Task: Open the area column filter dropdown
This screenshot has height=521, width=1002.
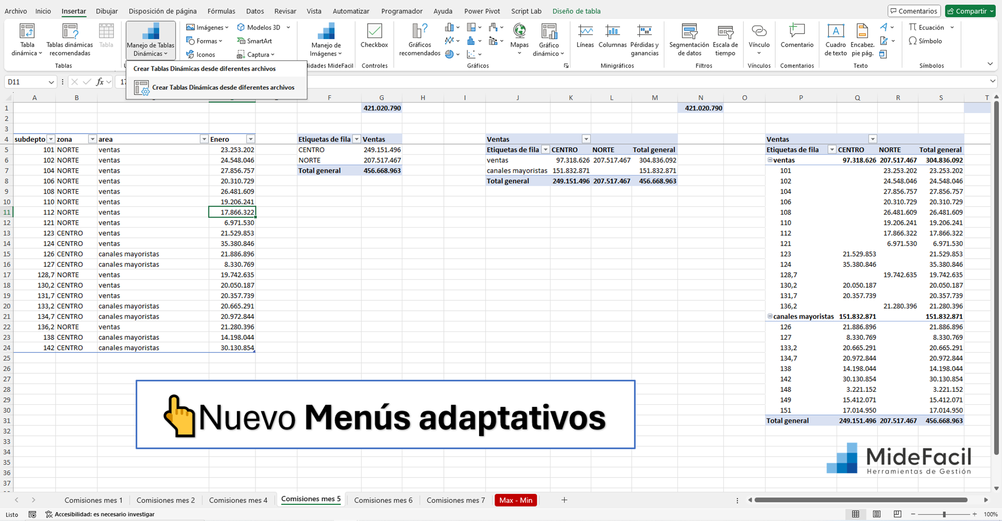Action: [204, 139]
